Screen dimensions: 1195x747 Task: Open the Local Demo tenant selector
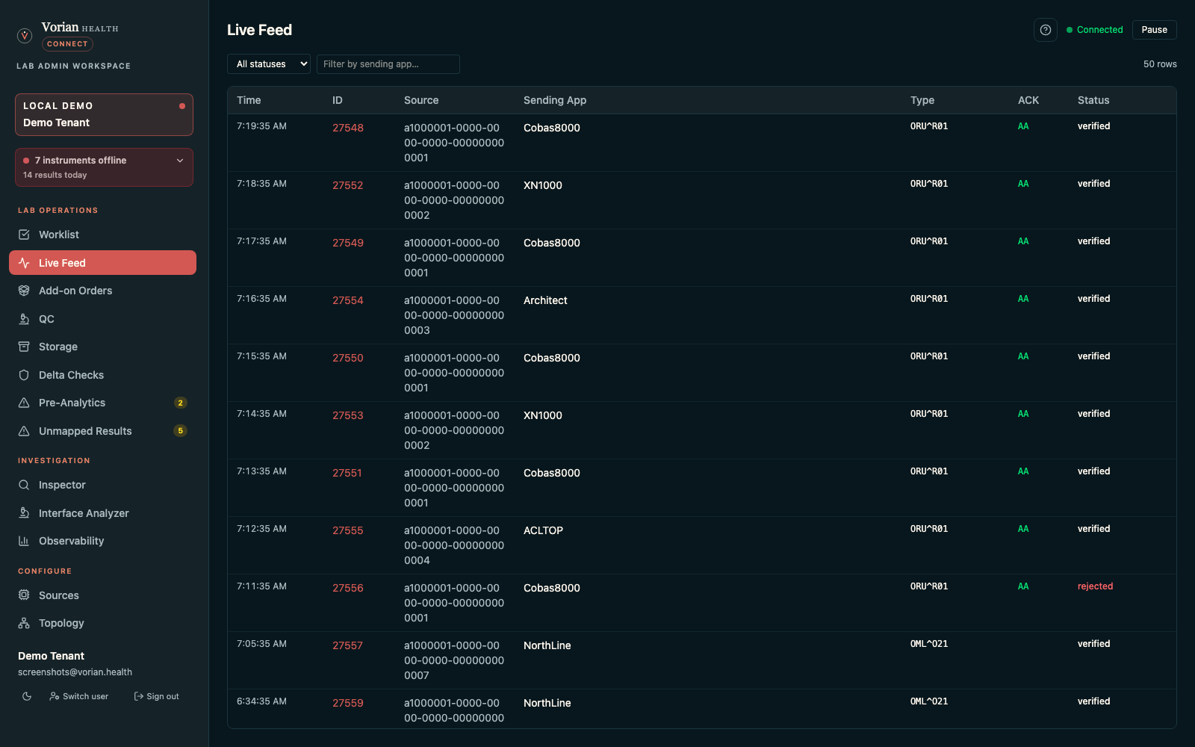(x=104, y=114)
